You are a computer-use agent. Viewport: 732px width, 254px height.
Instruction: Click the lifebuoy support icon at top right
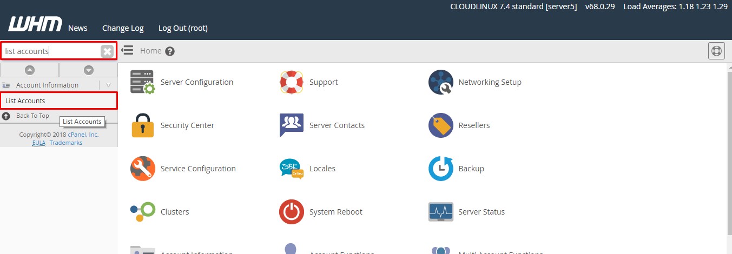pyautogui.click(x=716, y=51)
